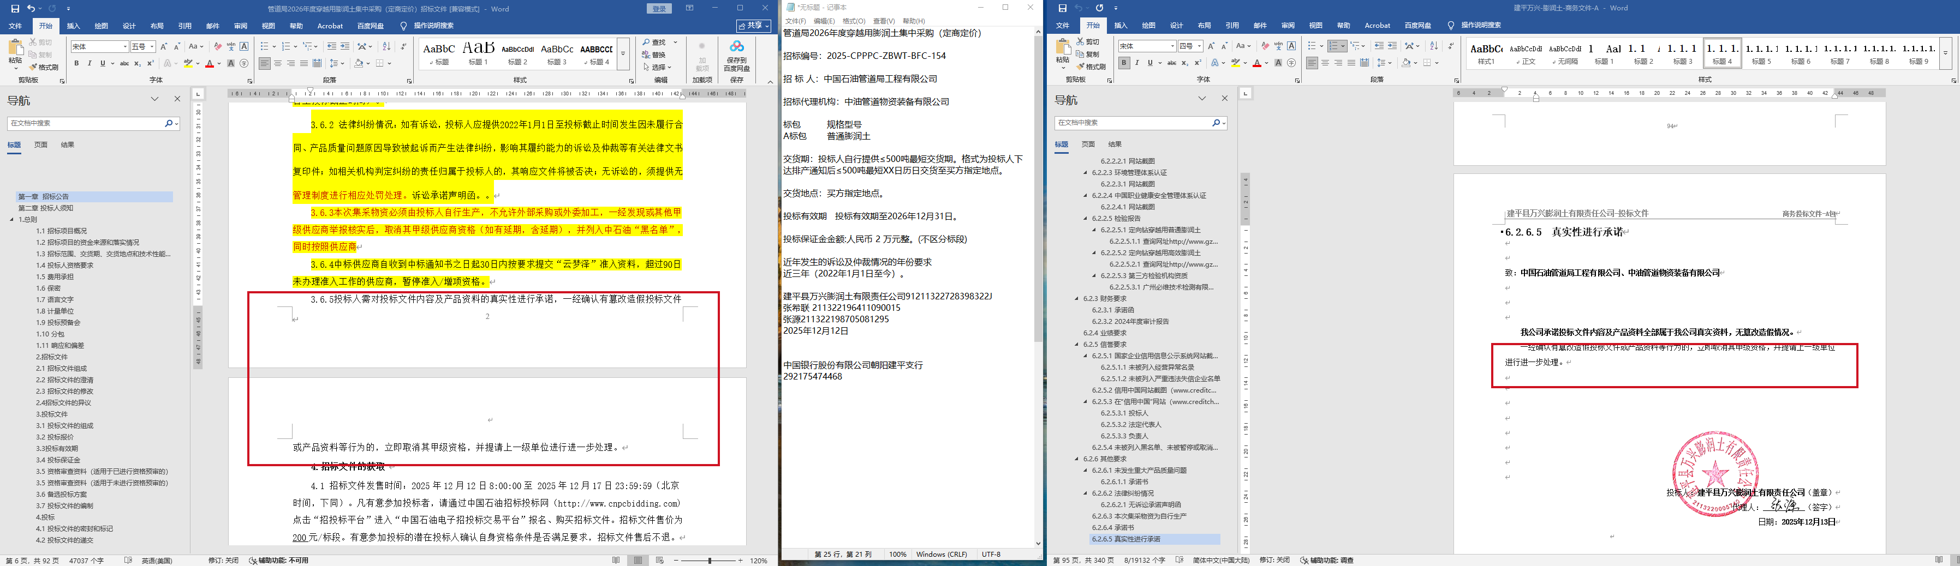
Task: Click 登录 button in left Word title bar
Action: point(659,8)
